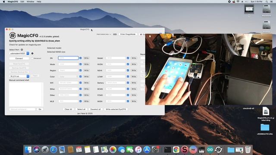Open Notes icon in dock
Image resolution: width=276 pixels, height=155 pixels.
(87, 150)
